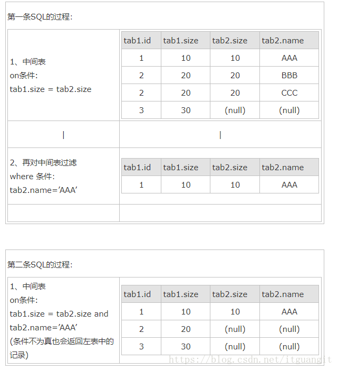
Task: Select the BBB cell in first table
Action: pos(289,75)
